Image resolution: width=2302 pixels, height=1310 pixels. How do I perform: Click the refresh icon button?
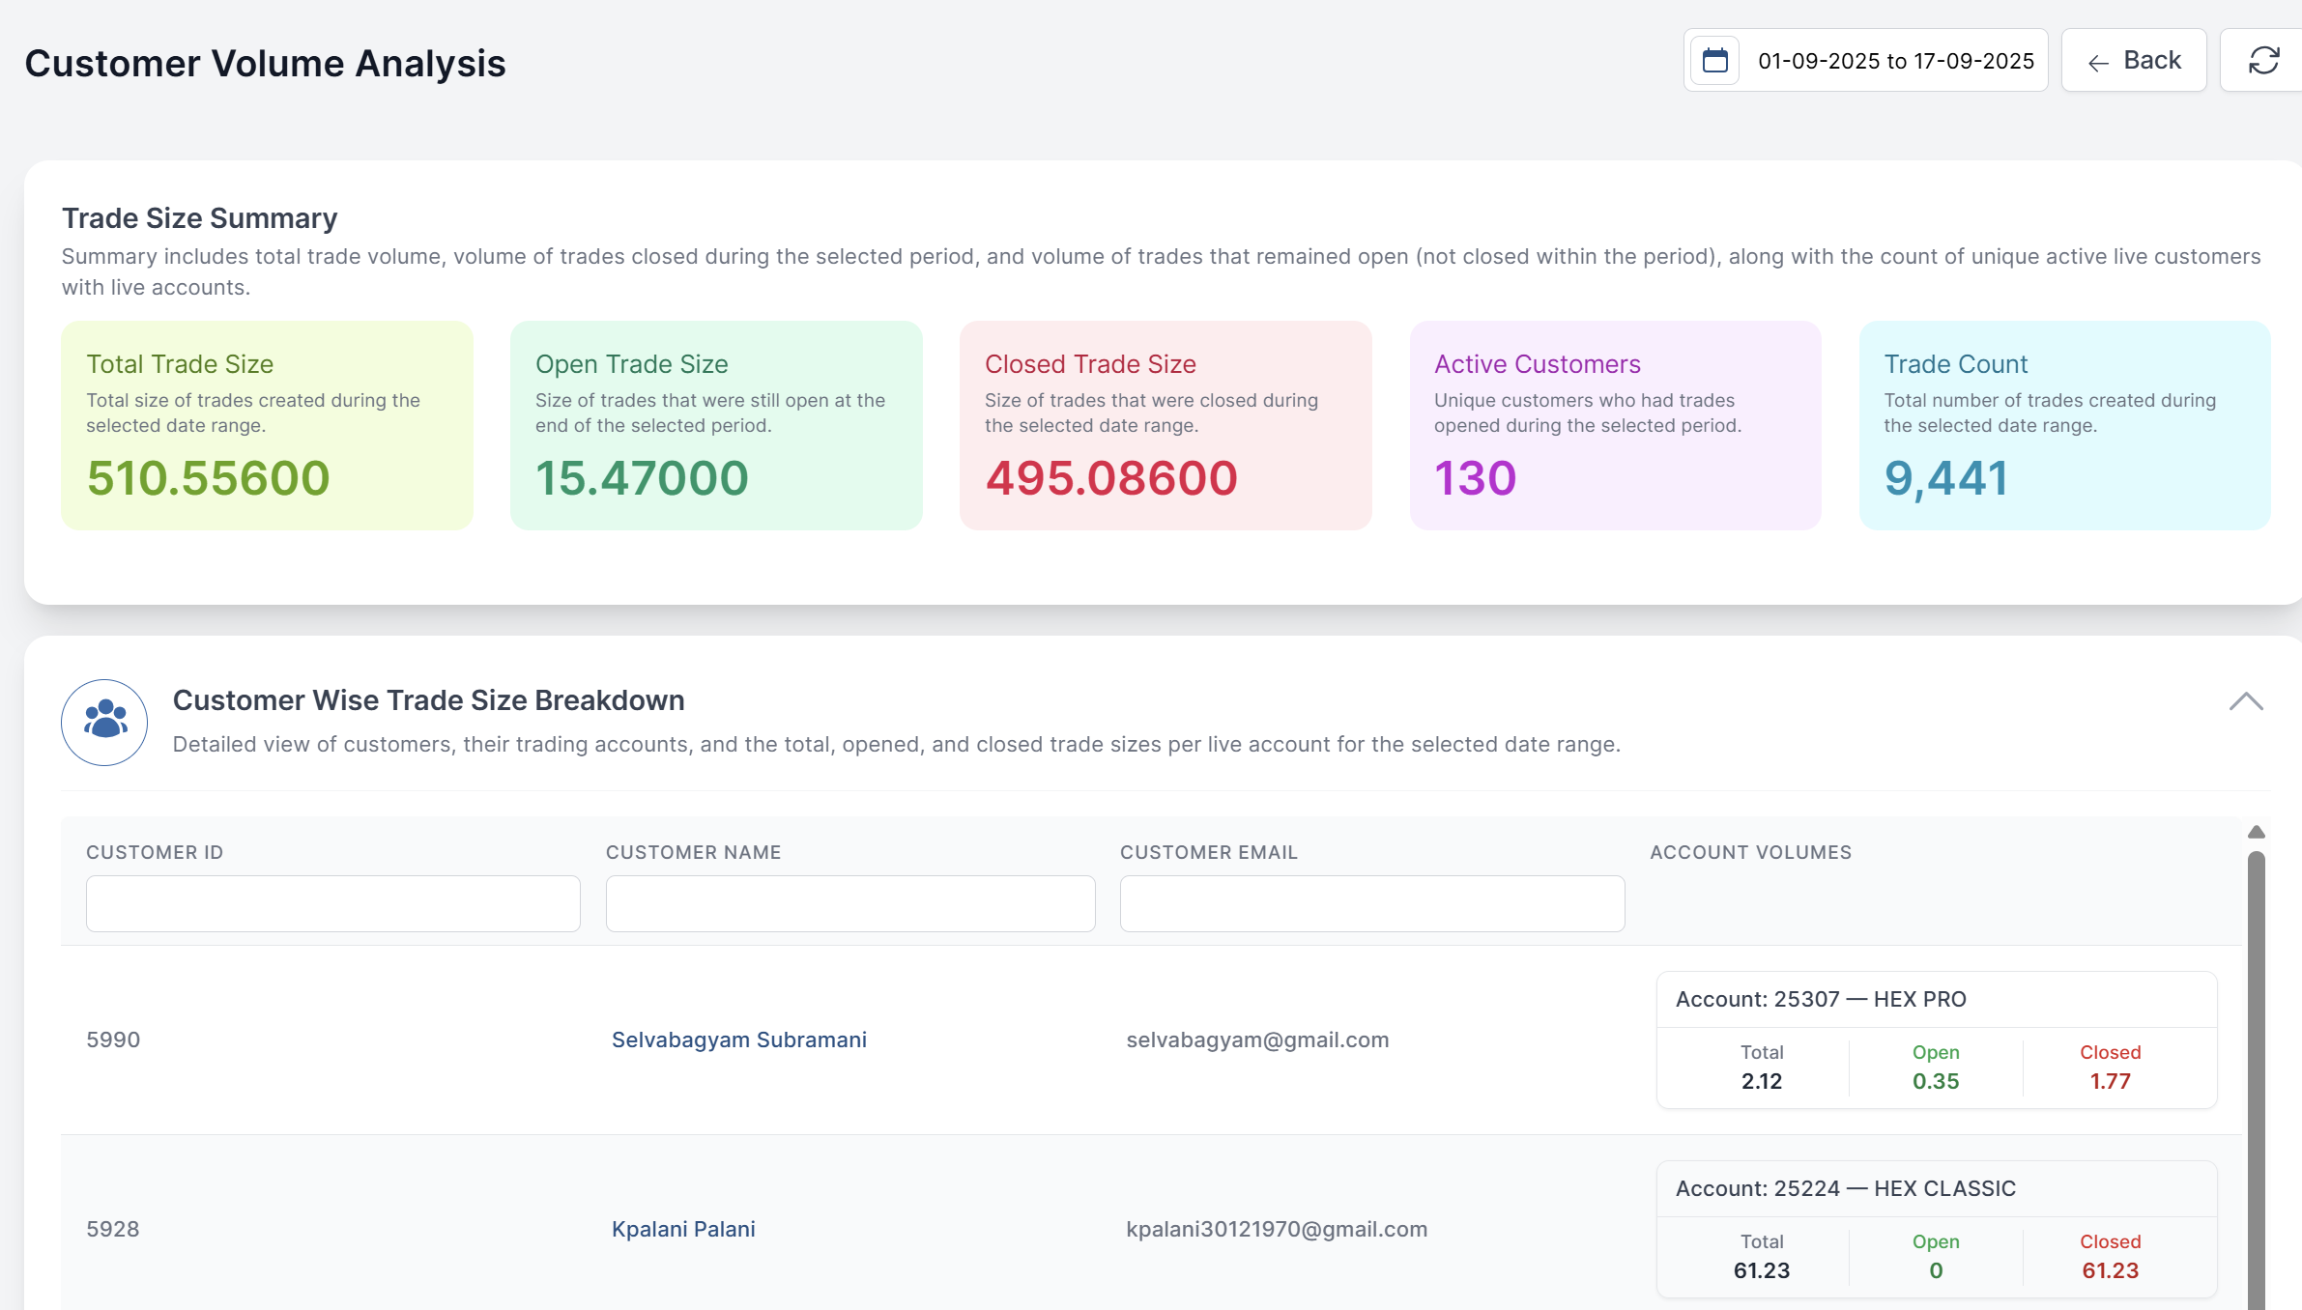coord(2263,61)
